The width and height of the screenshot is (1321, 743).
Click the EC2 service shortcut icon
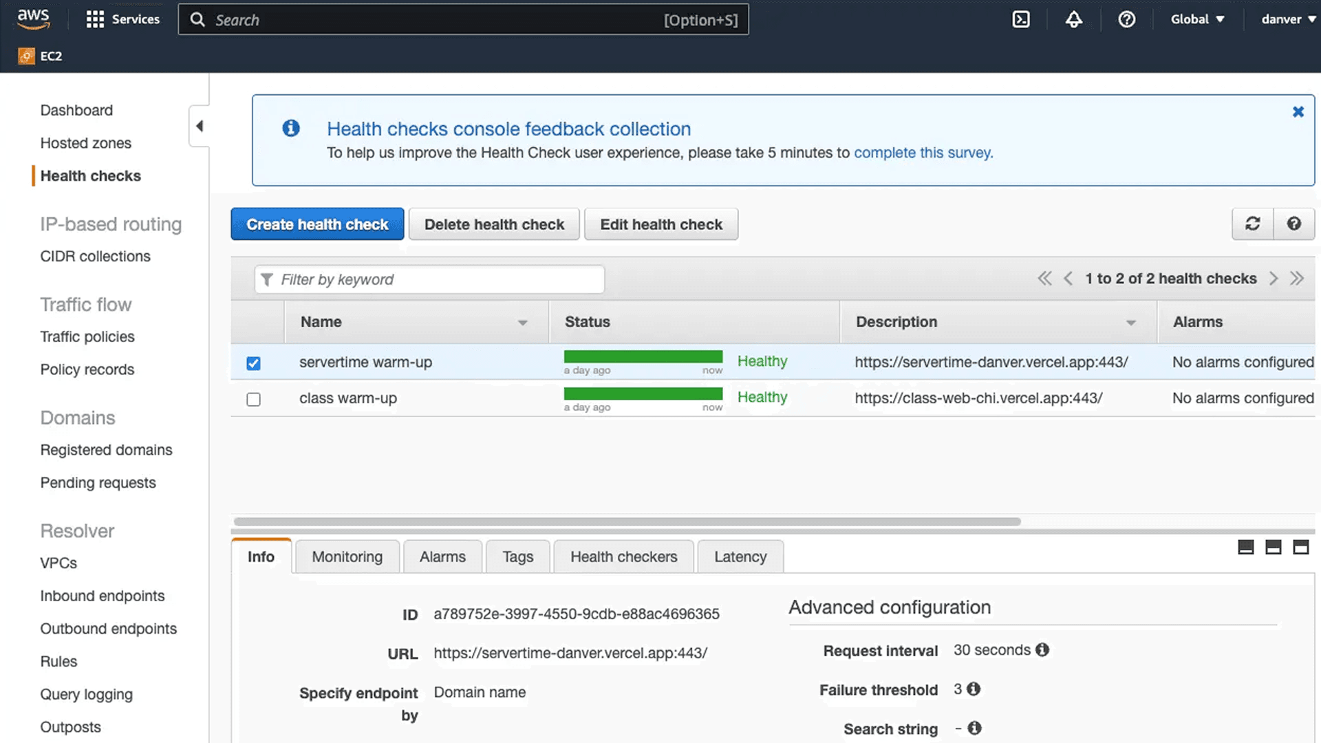26,56
